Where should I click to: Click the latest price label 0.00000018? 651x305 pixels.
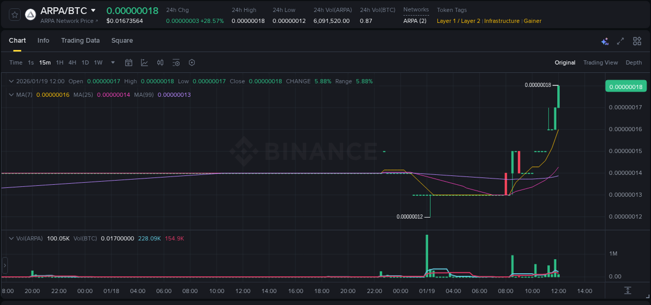[625, 86]
